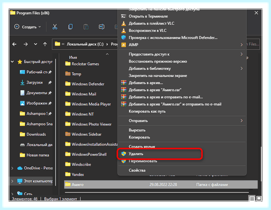Choose Копировать как путь
271x210 pixels.
coord(182,111)
